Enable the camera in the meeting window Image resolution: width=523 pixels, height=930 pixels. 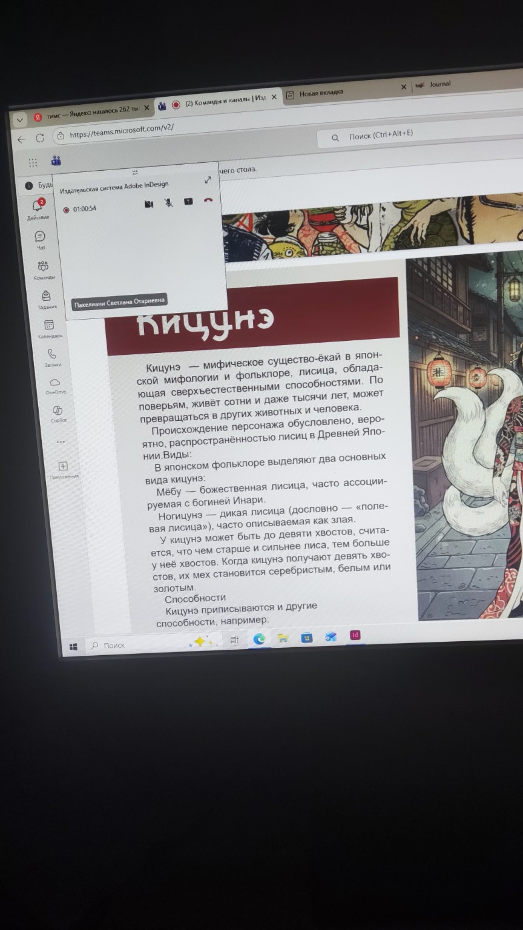(x=149, y=203)
